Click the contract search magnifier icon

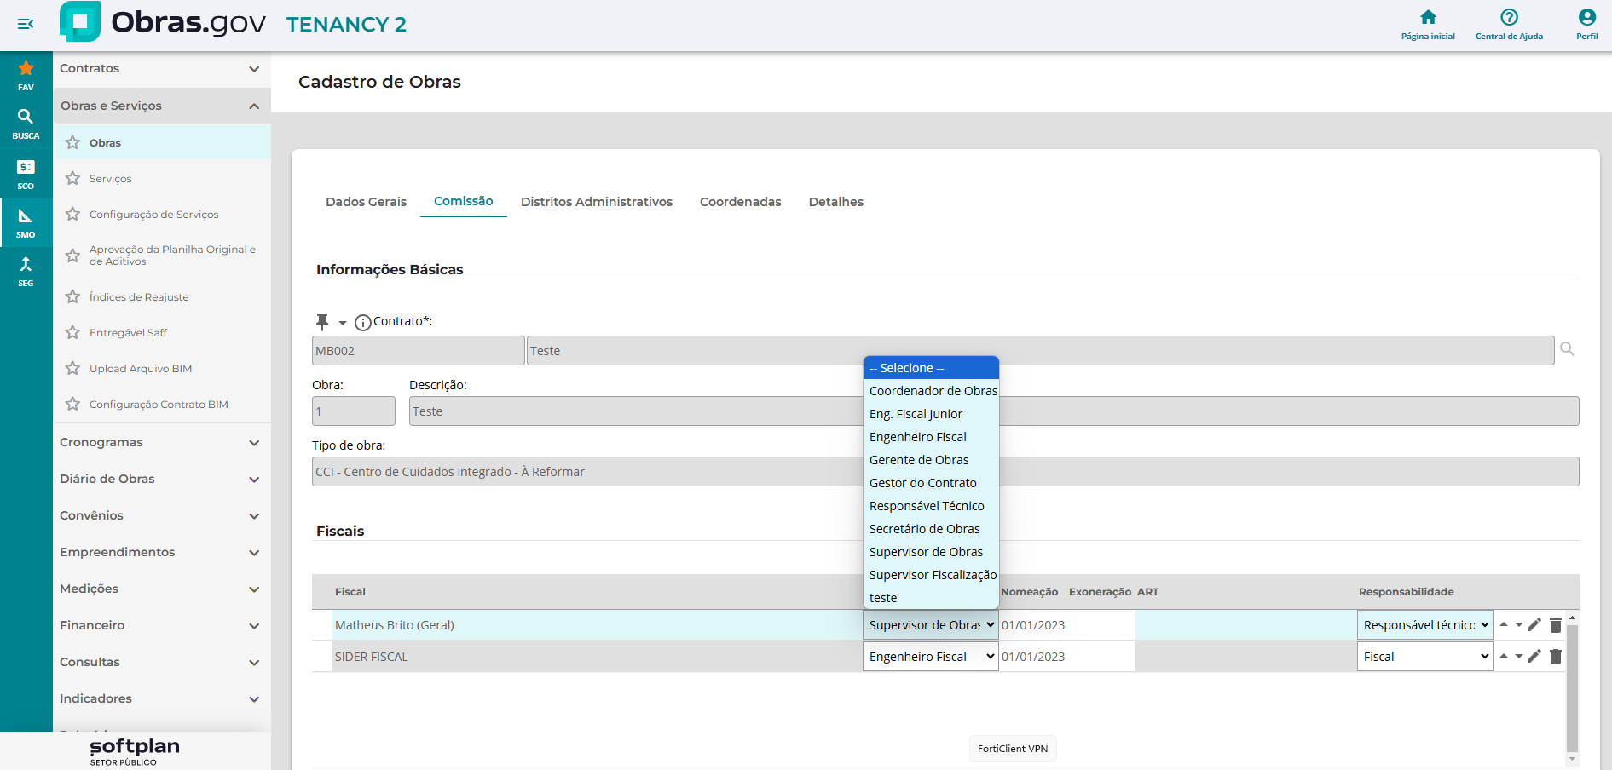pos(1567,349)
